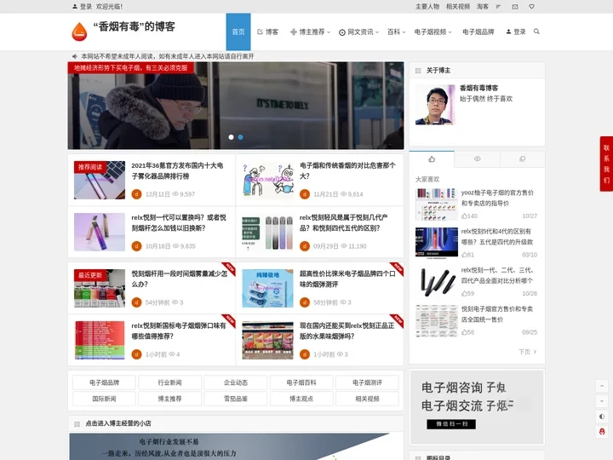
Task: Open article 现在国内还能买到relx悦刻正品正版
Action: click(347, 331)
